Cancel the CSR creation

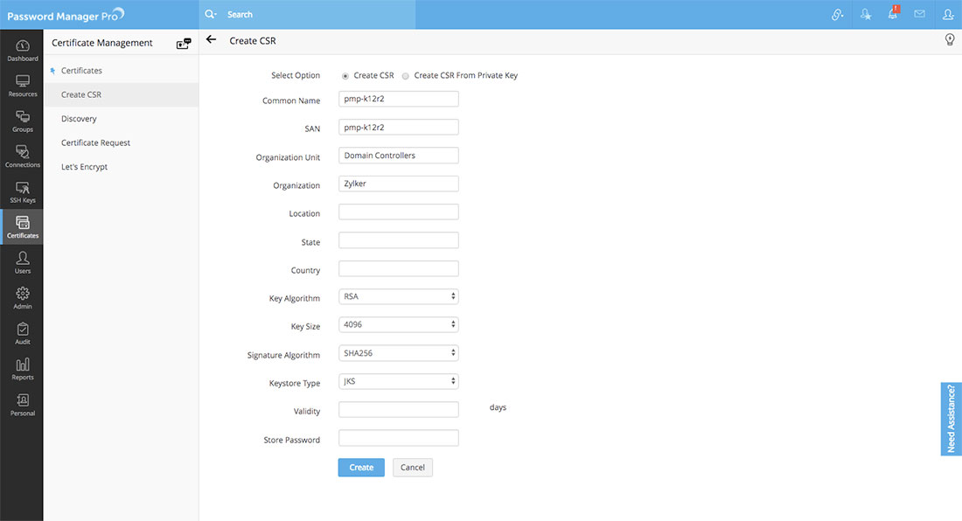(x=412, y=467)
